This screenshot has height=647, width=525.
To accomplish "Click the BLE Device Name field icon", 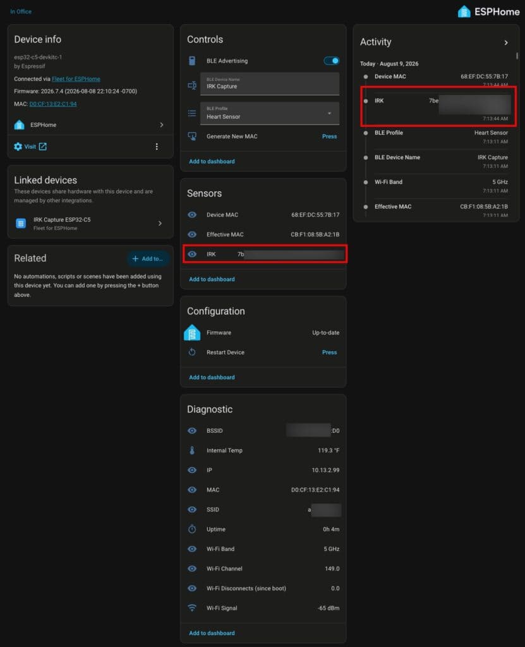I will click(192, 85).
